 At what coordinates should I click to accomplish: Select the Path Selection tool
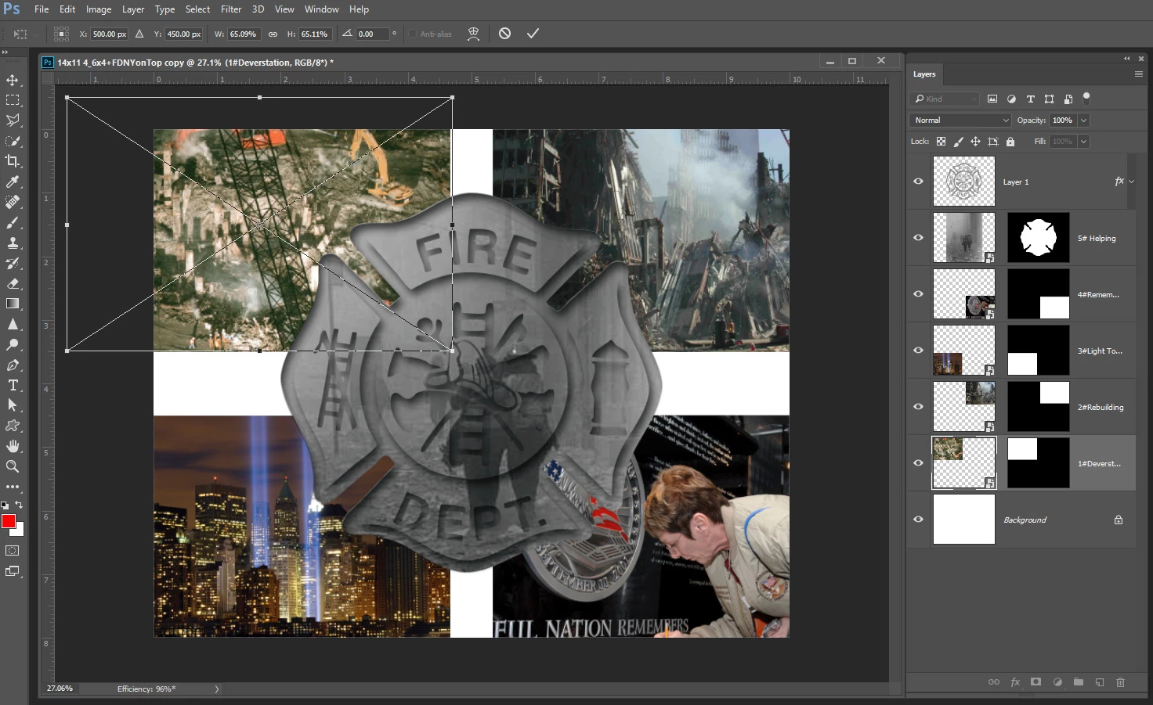pyautogui.click(x=13, y=405)
